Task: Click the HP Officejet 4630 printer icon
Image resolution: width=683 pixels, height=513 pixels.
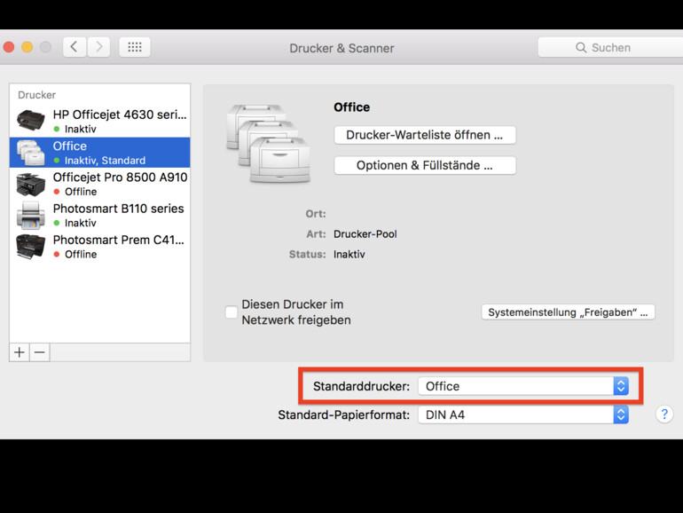Action: click(30, 121)
